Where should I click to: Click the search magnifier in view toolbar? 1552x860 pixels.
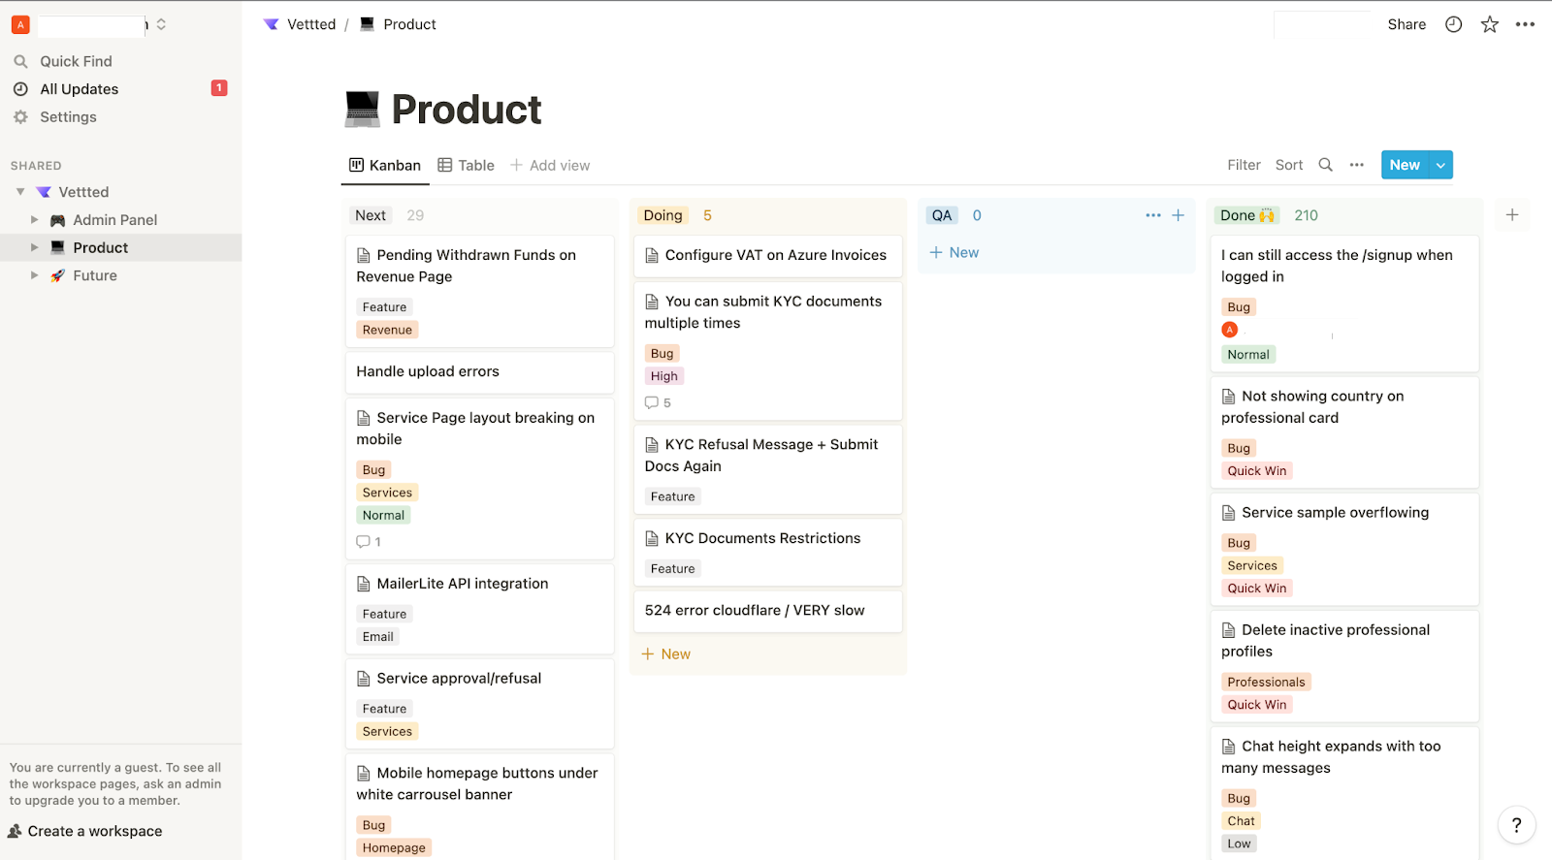[x=1326, y=165]
